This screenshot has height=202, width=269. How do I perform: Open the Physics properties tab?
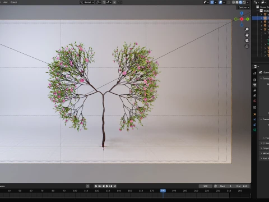(255, 120)
